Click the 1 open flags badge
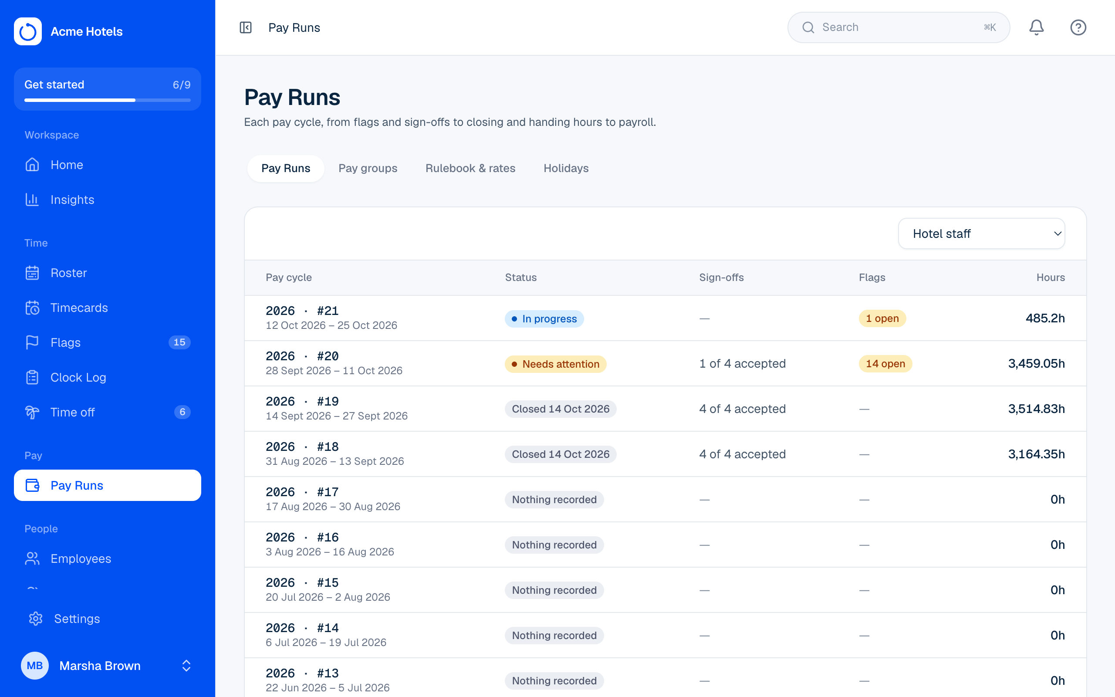 click(x=882, y=318)
